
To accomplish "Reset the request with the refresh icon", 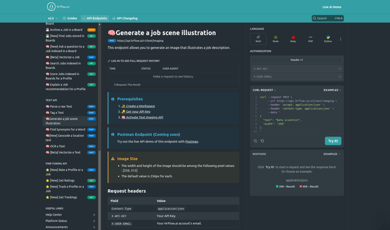I will 262,141.
